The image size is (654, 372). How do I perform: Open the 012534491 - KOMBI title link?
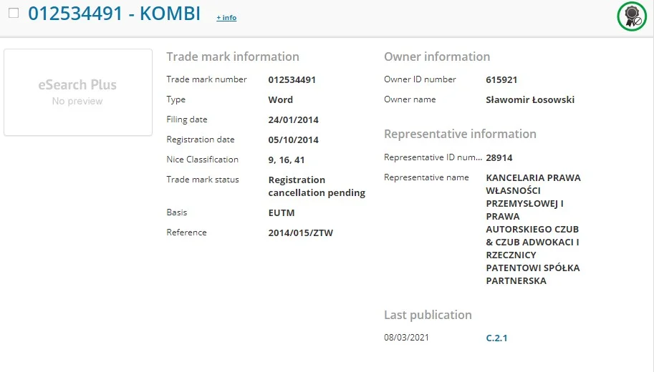point(115,14)
